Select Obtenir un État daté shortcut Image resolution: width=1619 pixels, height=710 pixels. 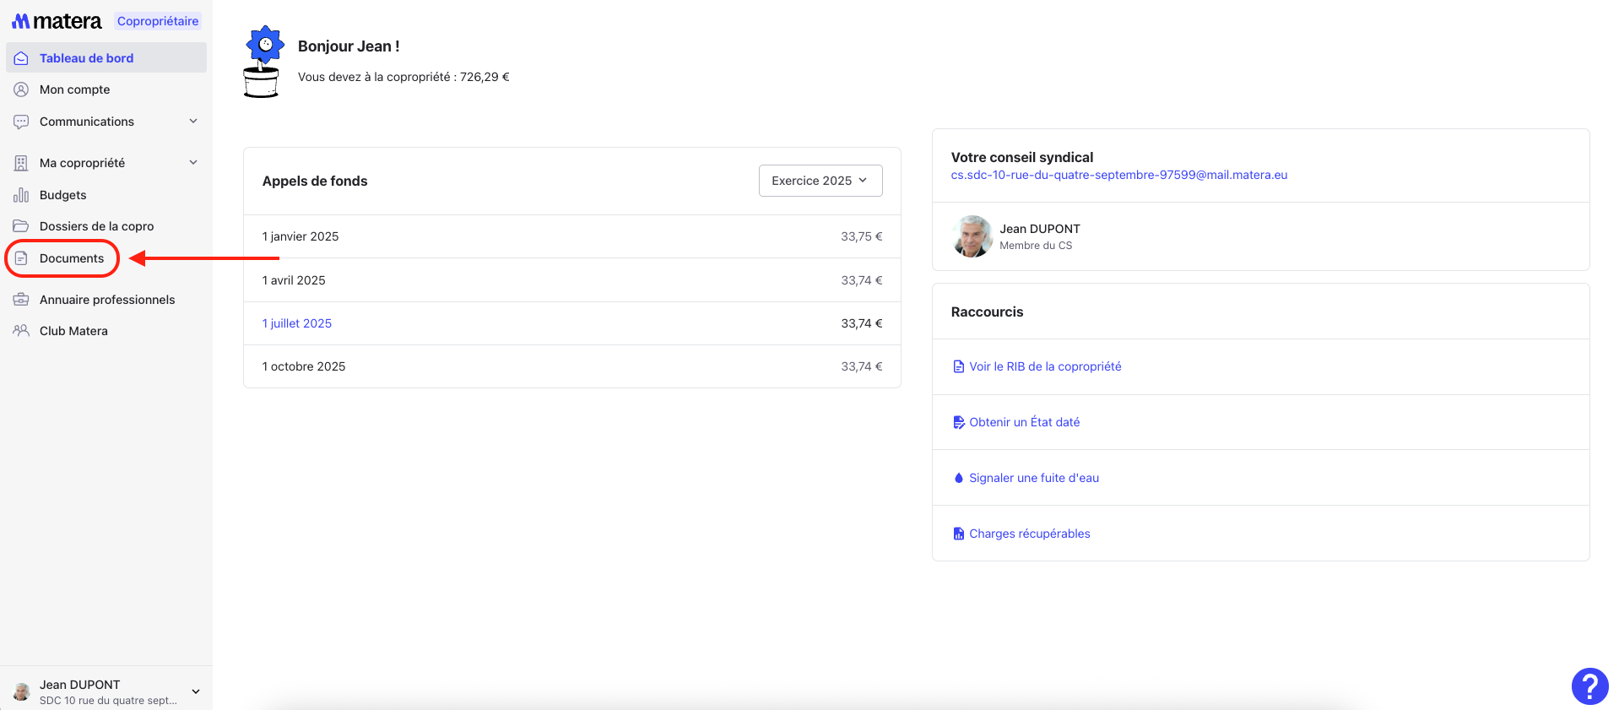pyautogui.click(x=1024, y=422)
